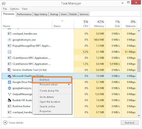Click the End task button at bottom

tap(130, 123)
